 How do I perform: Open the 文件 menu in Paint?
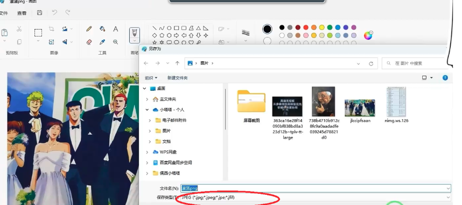[x=4, y=13]
